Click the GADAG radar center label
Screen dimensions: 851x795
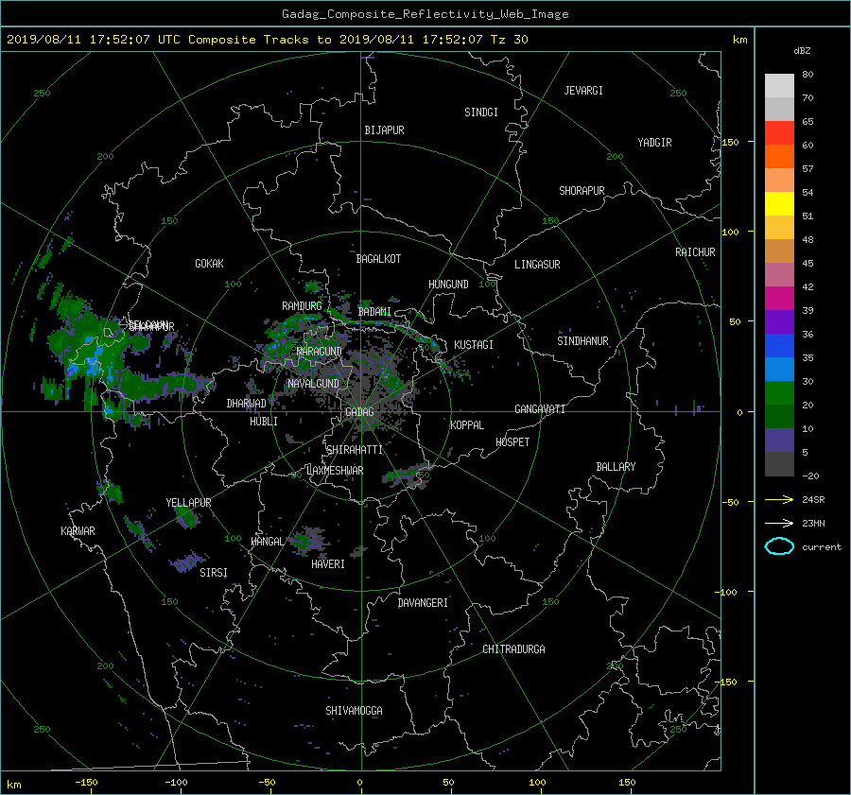tap(359, 412)
